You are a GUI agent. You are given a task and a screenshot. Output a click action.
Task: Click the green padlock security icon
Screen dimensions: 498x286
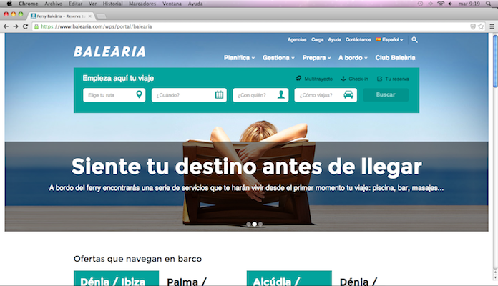pyautogui.click(x=36, y=26)
